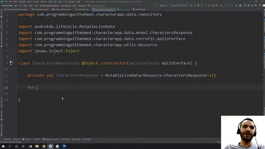Open the Refactor menu
The width and height of the screenshot is (265, 149).
43,2
